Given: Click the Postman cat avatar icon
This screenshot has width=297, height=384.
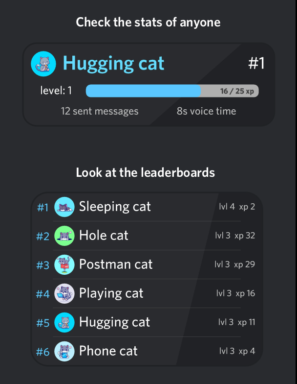Looking at the screenshot, I should click(x=64, y=265).
